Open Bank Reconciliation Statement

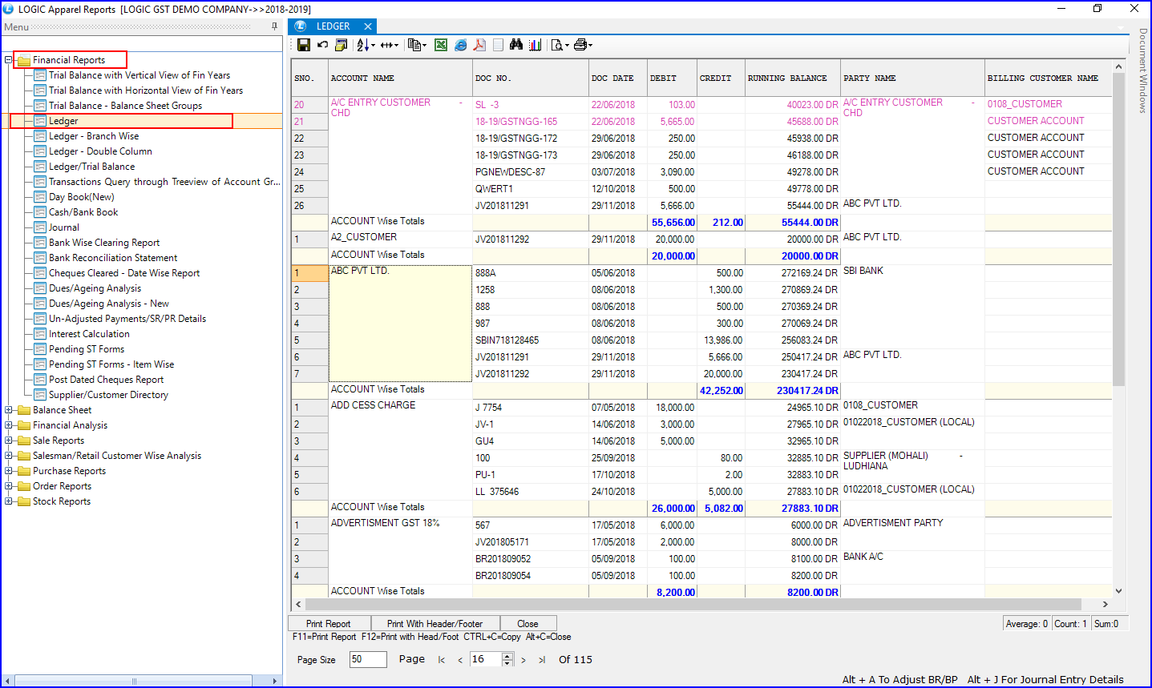tap(113, 258)
